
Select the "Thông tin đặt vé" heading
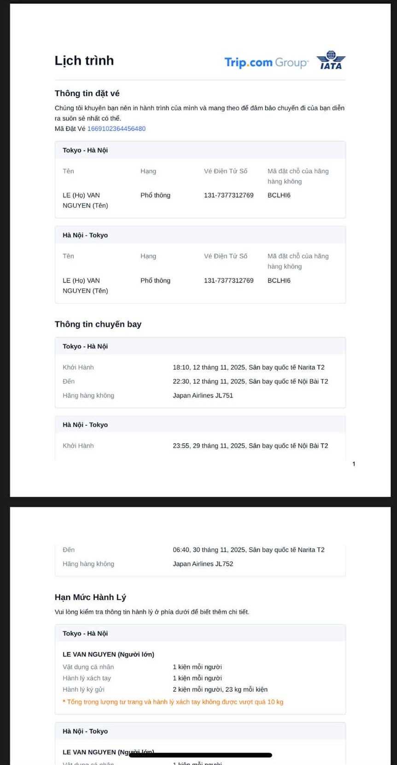[87, 93]
